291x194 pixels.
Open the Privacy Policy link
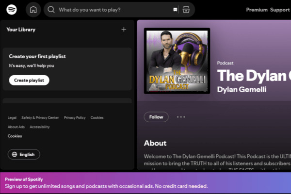(x=75, y=117)
